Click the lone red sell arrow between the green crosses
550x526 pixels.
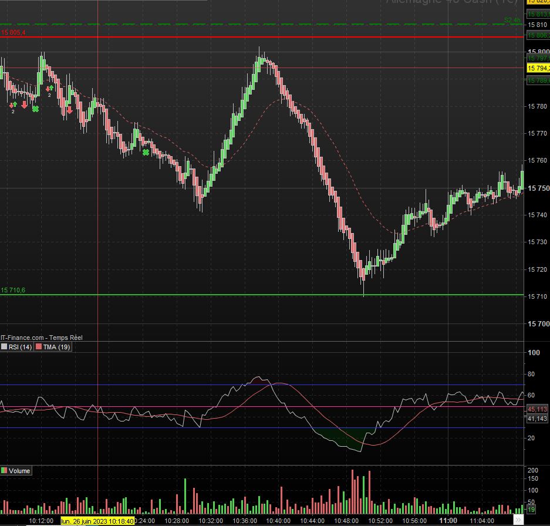pos(69,110)
